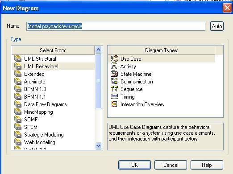
Task: Click the Select From list down arrow
Action: (98, 145)
